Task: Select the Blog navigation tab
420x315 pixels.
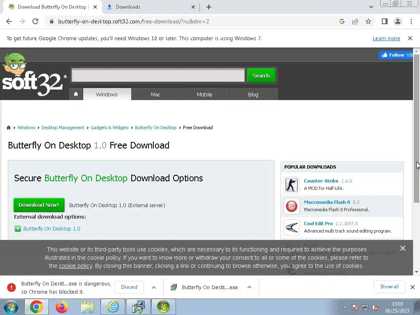Action: coord(253,94)
